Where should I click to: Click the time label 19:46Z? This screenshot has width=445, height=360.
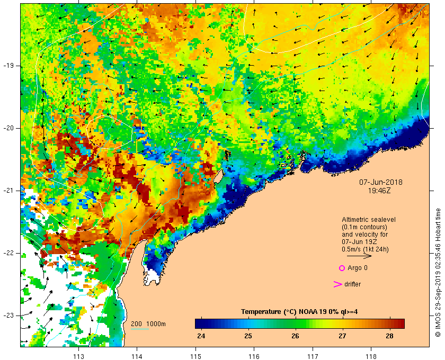(x=379, y=191)
